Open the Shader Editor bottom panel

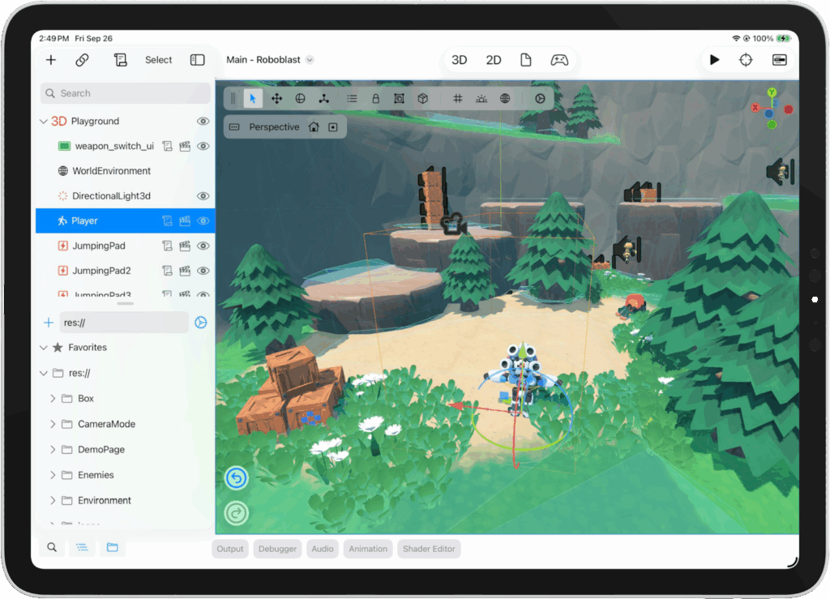click(x=429, y=549)
